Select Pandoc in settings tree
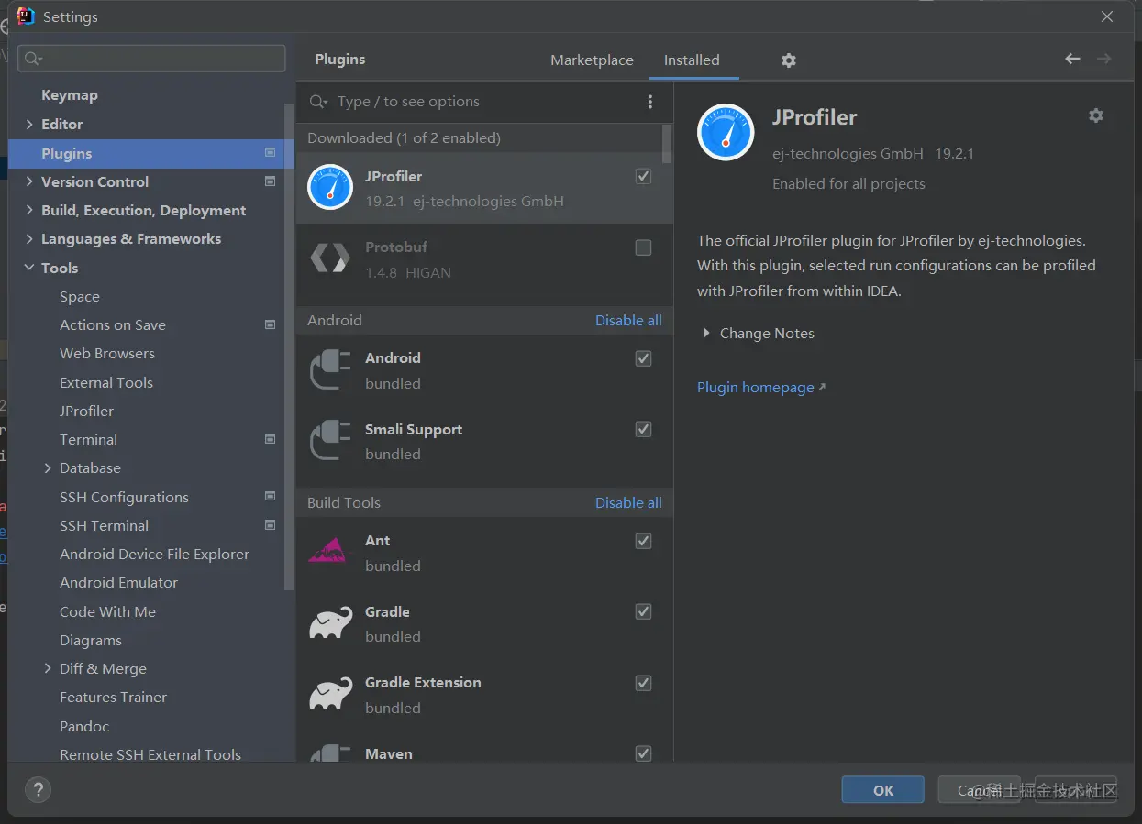 (84, 726)
